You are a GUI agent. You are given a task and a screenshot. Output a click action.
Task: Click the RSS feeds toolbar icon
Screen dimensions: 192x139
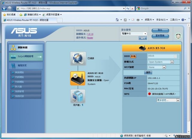pos(125,20)
